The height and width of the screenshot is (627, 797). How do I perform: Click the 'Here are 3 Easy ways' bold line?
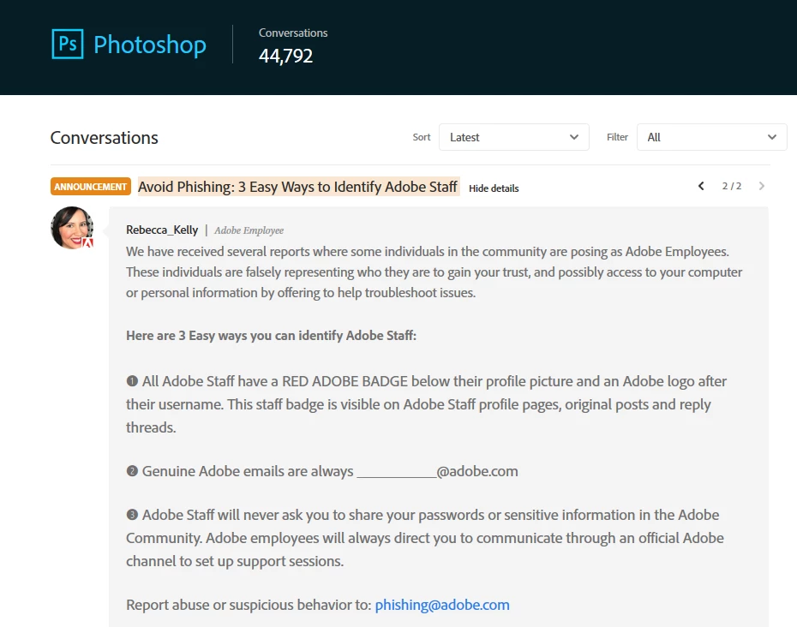[x=271, y=336]
